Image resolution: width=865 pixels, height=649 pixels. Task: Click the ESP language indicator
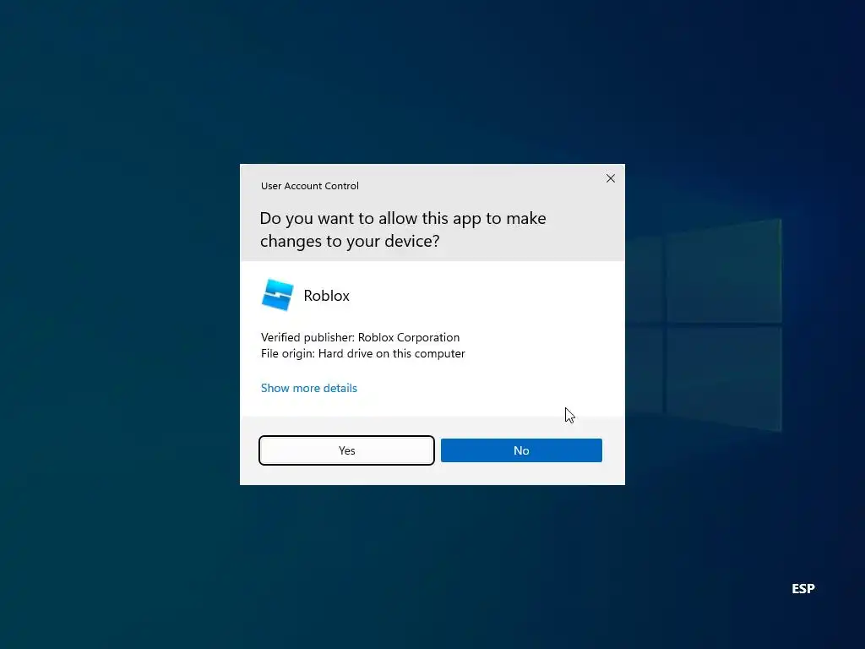point(803,589)
